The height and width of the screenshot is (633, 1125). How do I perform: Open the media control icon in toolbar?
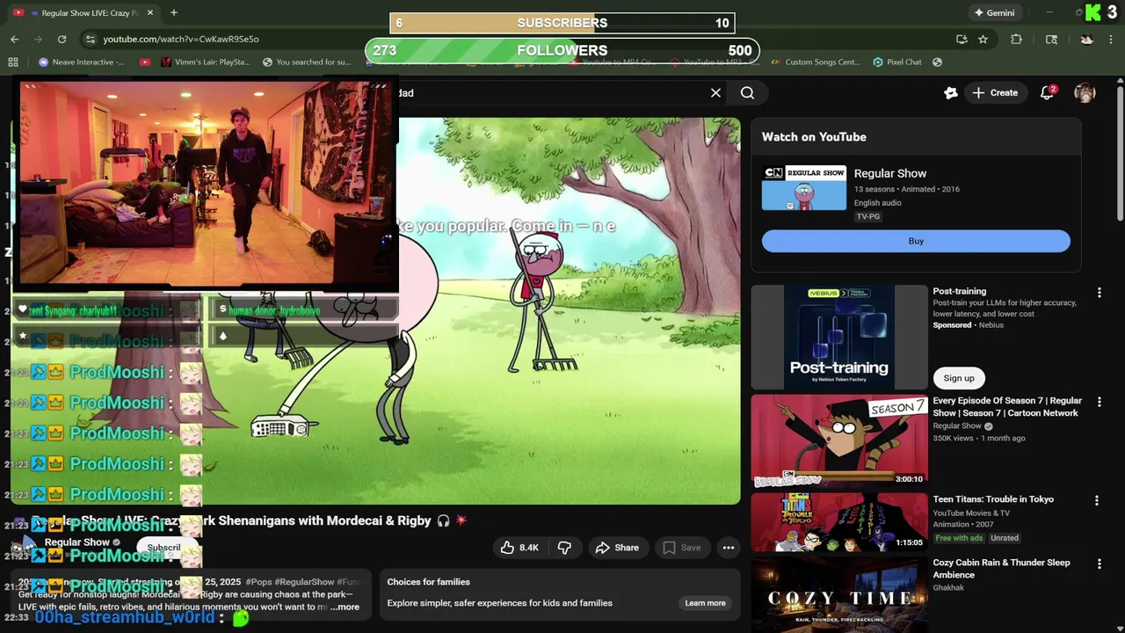(x=1051, y=39)
